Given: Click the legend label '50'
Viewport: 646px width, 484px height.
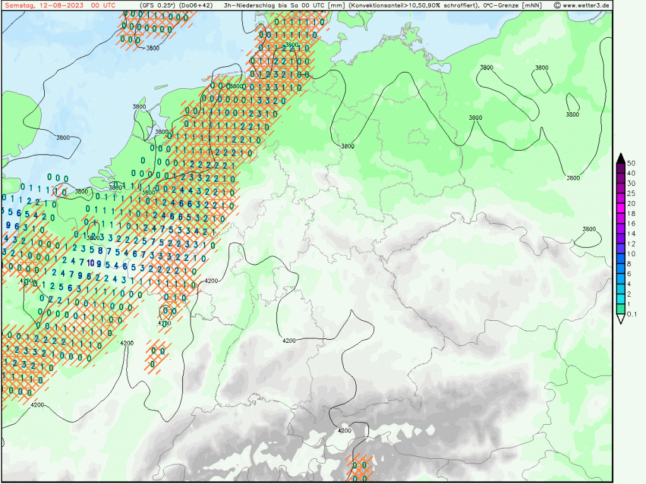Looking at the screenshot, I should click(631, 163).
